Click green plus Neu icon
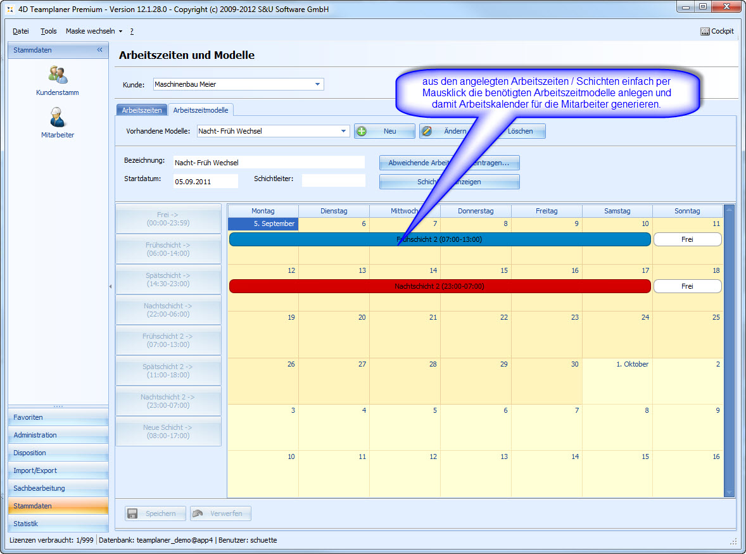This screenshot has height=554, width=746. [x=362, y=131]
